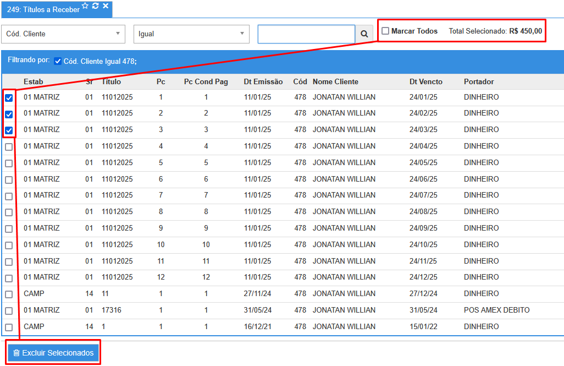Open the Igual operator dropdown
564x366 pixels.
(191, 34)
